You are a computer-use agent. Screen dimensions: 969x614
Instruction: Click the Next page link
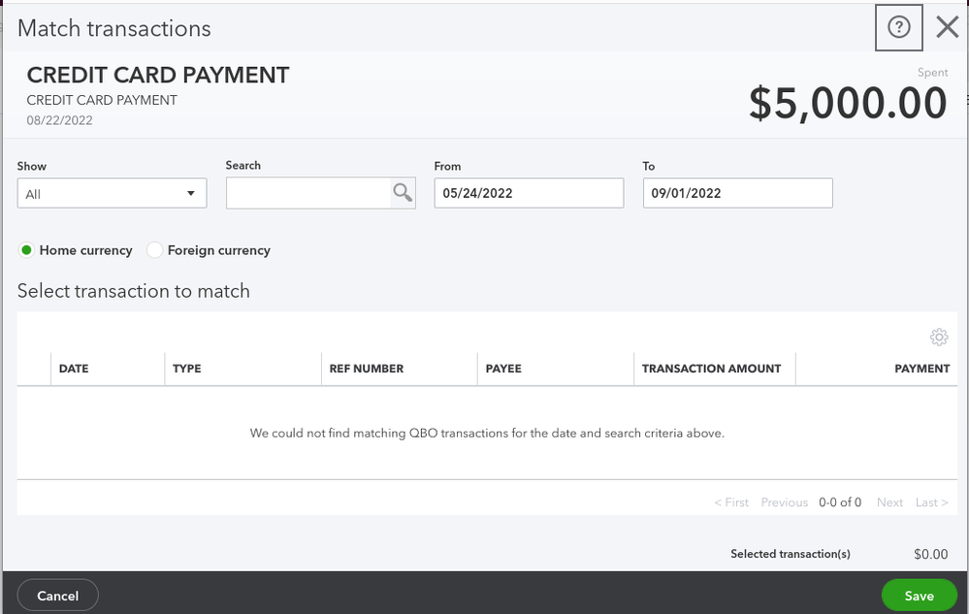889,502
